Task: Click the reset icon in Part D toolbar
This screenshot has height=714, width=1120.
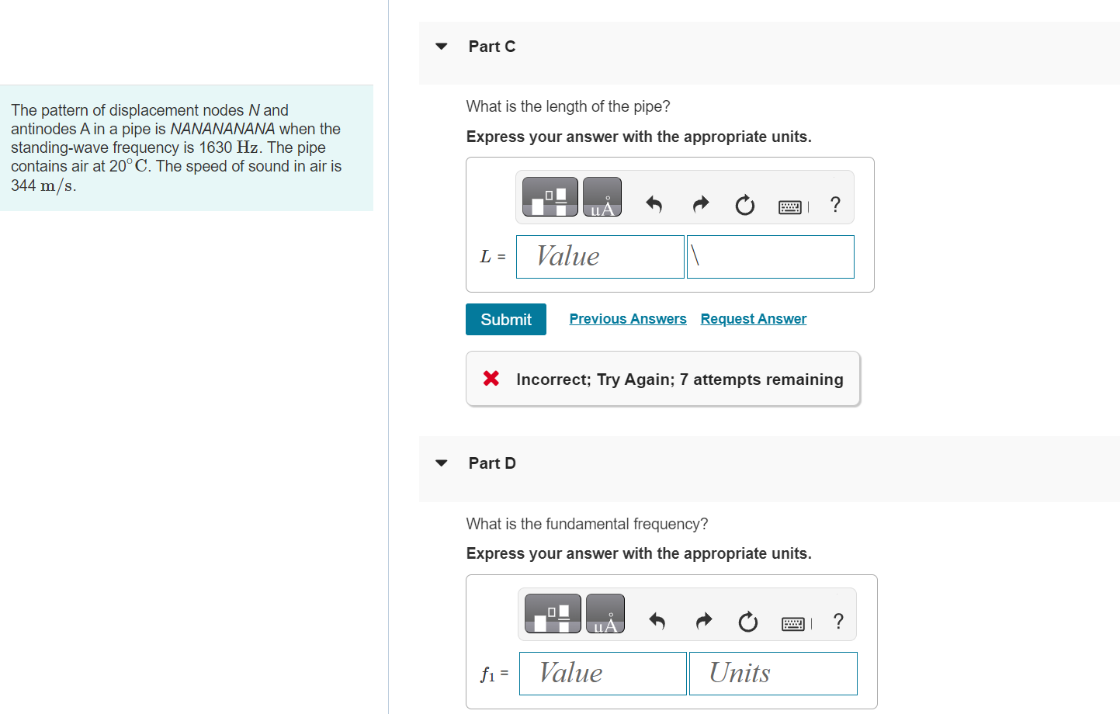Action: tap(747, 622)
